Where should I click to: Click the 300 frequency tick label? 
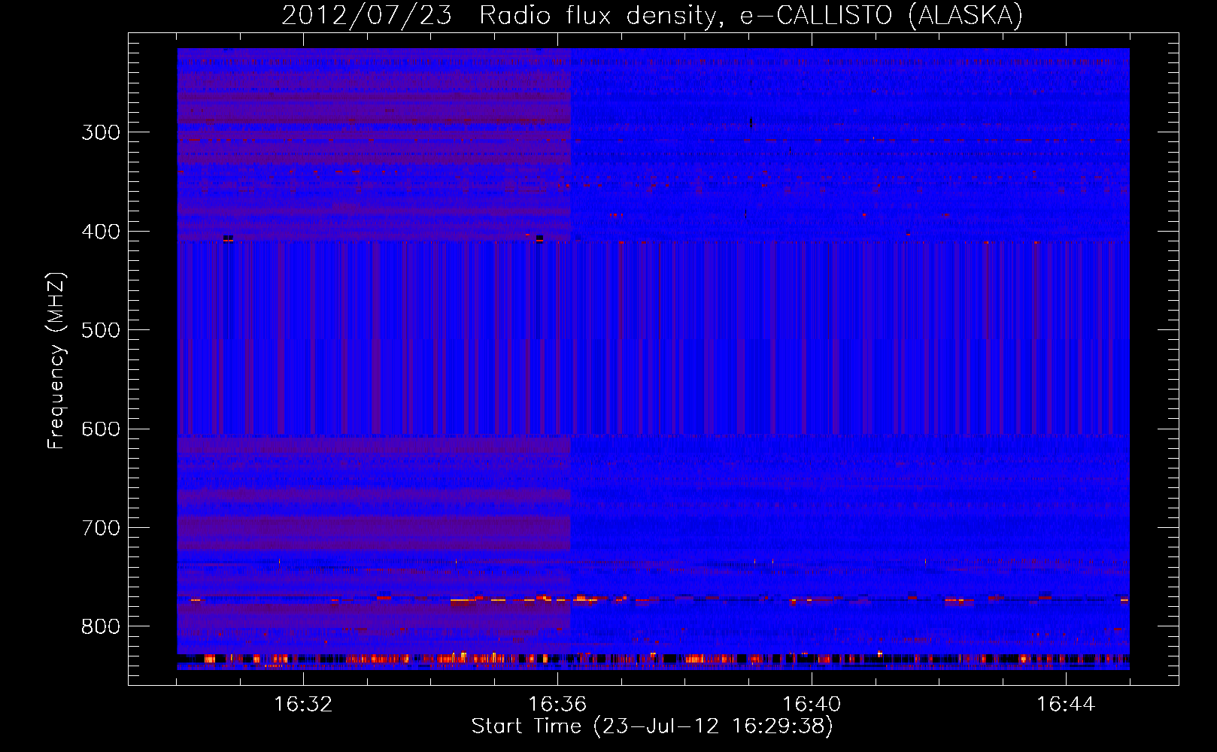tap(101, 132)
